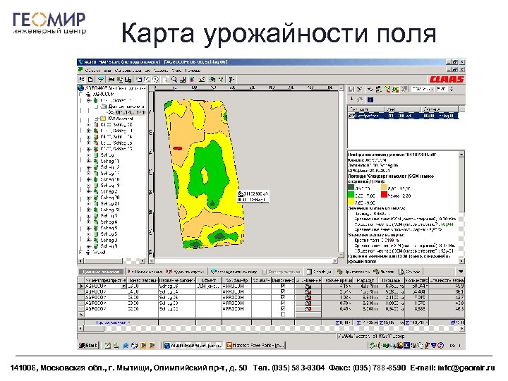This screenshot has height=381, width=508.
Task: Click the rightmost icon in the main toolbar
Action: pyautogui.click(x=231, y=79)
